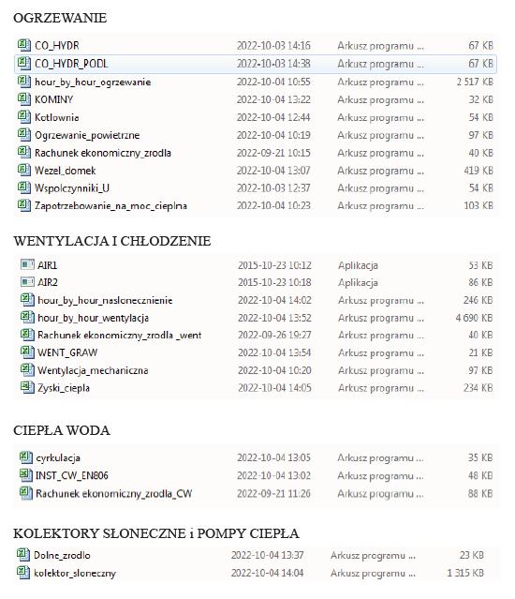Viewport: 515px width, 599px height.
Task: Click the icon of hour_by_hour_ogrzewanie file
Action: [24, 82]
